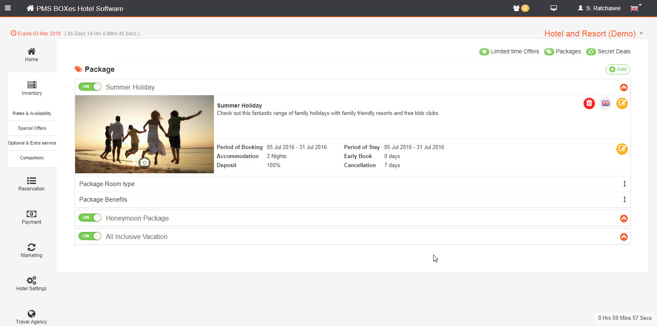
Task: Open Special Offers submenu item
Action: click(x=32, y=128)
